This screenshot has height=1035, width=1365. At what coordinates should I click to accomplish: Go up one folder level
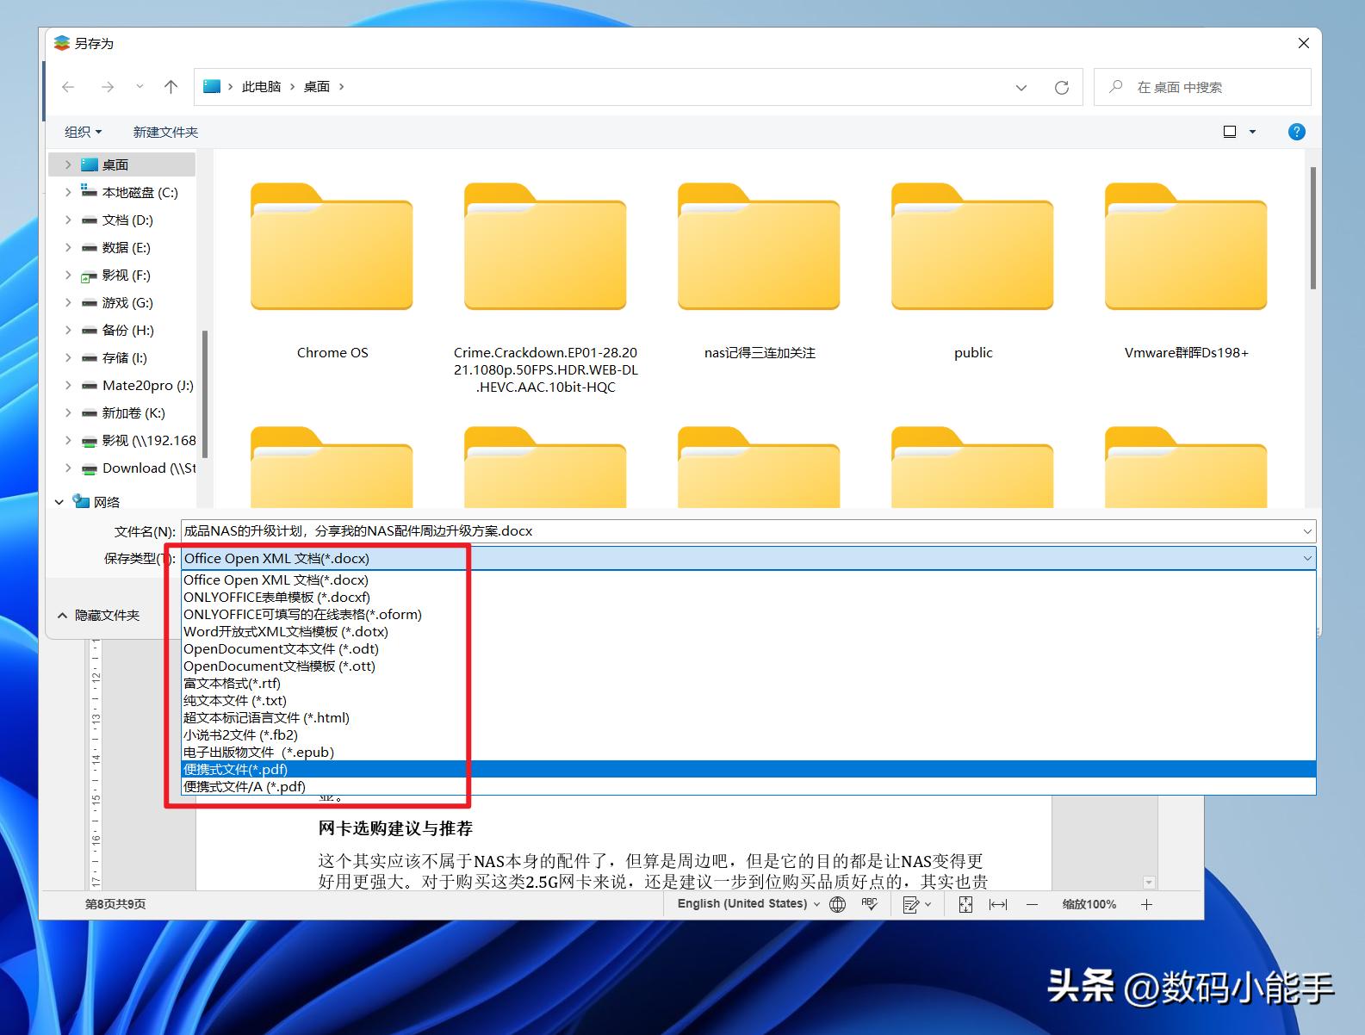coord(171,87)
